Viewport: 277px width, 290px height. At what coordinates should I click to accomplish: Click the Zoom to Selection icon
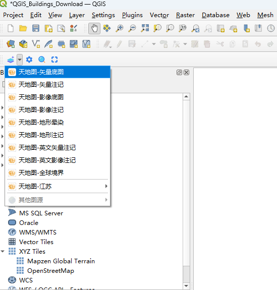[157, 28]
